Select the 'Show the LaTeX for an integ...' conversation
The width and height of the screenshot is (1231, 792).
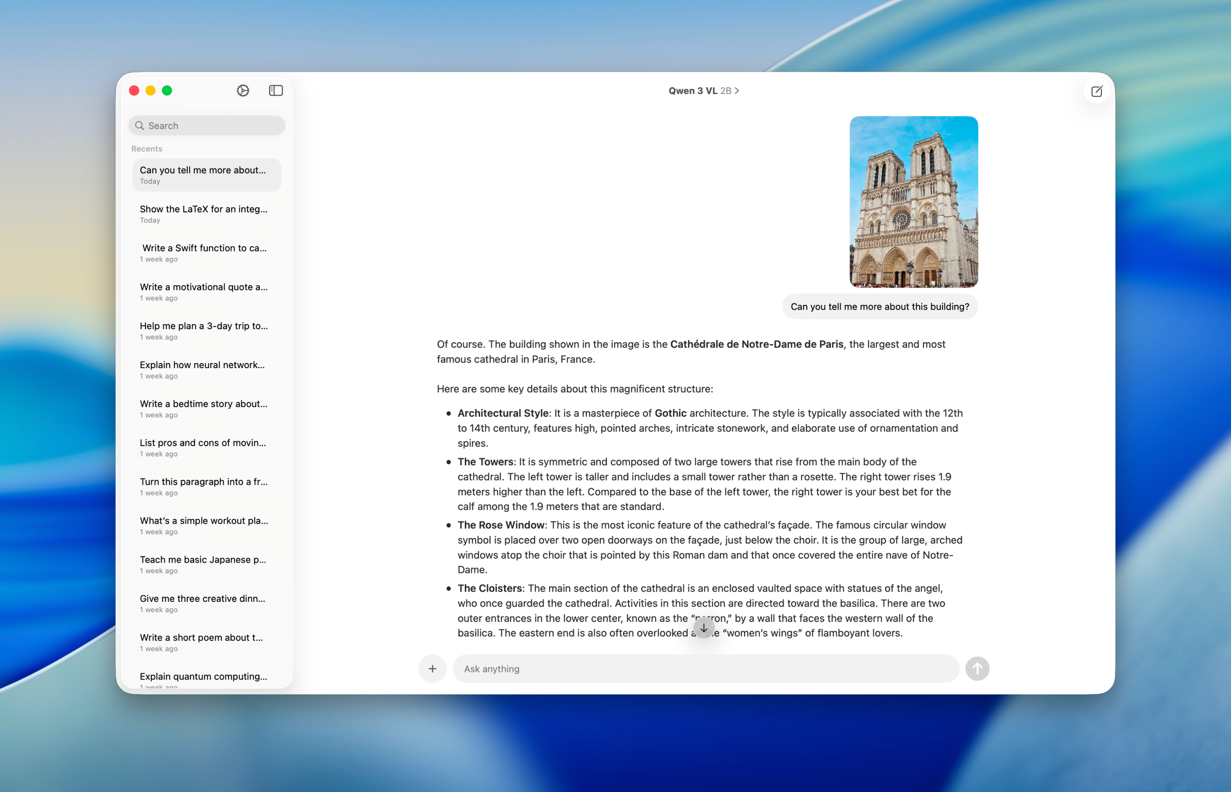point(205,214)
